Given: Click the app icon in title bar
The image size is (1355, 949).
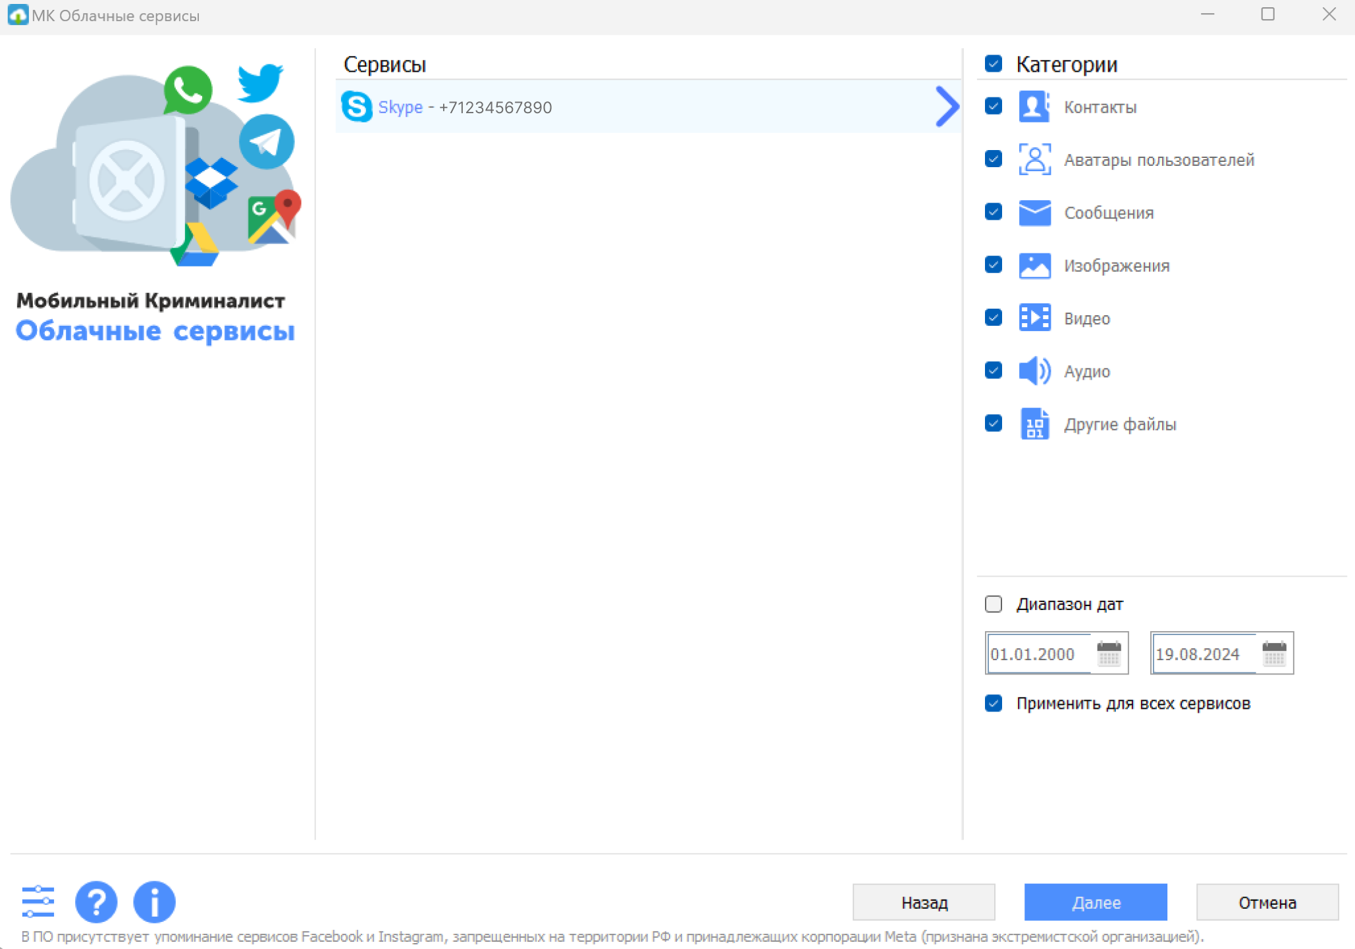Looking at the screenshot, I should pos(18,14).
